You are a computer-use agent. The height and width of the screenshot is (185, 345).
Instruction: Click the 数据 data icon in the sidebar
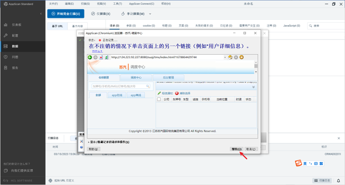tap(6, 46)
